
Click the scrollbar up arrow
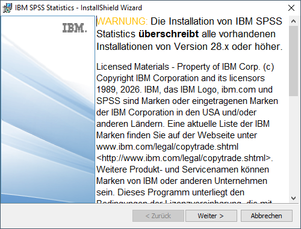[x=293, y=21]
